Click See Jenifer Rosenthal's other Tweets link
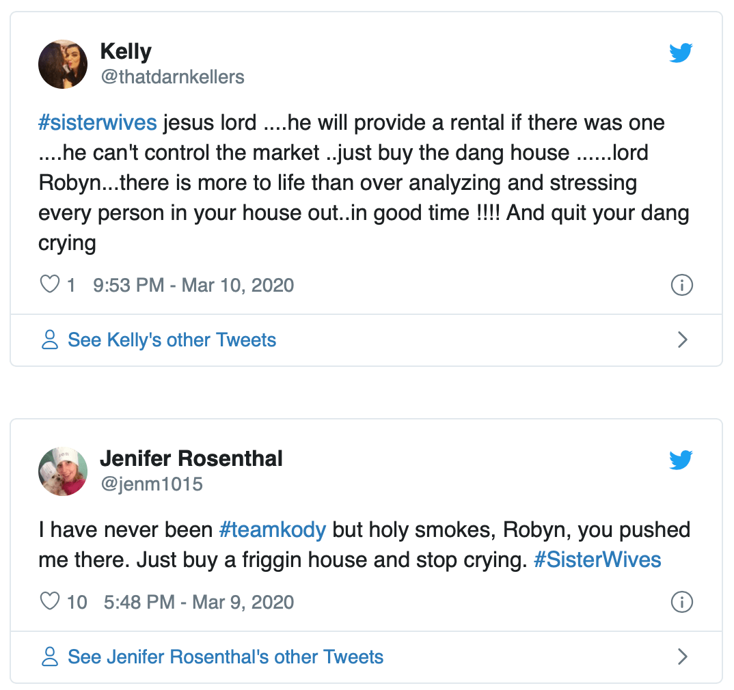 (x=226, y=657)
